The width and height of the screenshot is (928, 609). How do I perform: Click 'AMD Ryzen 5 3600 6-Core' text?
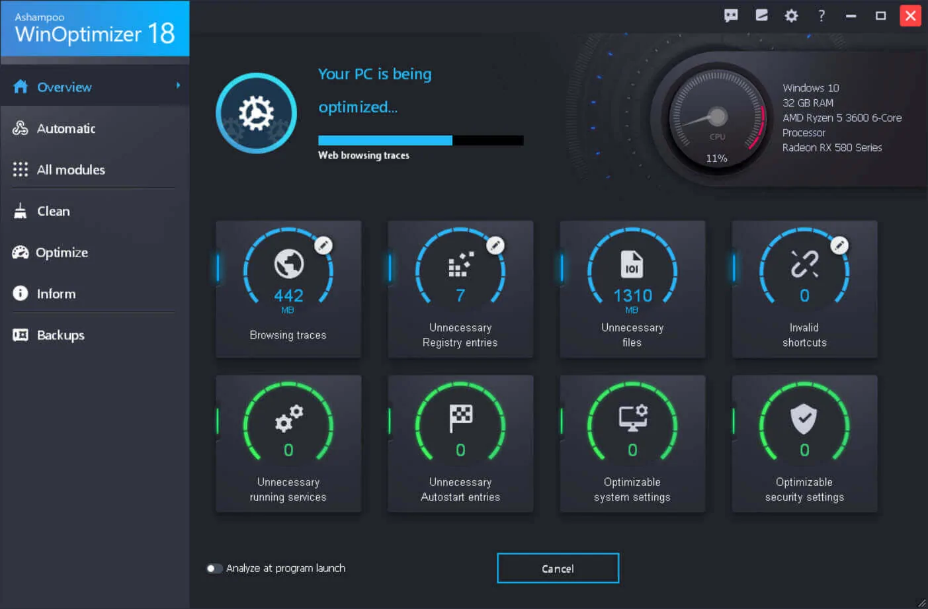point(842,118)
